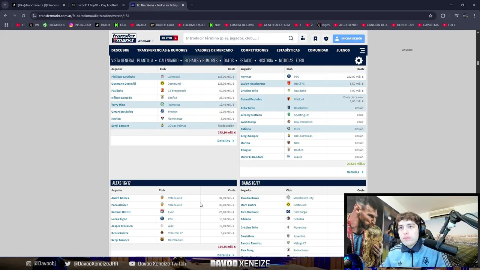
Task: Open the JUEGOS menu
Action: (x=343, y=50)
